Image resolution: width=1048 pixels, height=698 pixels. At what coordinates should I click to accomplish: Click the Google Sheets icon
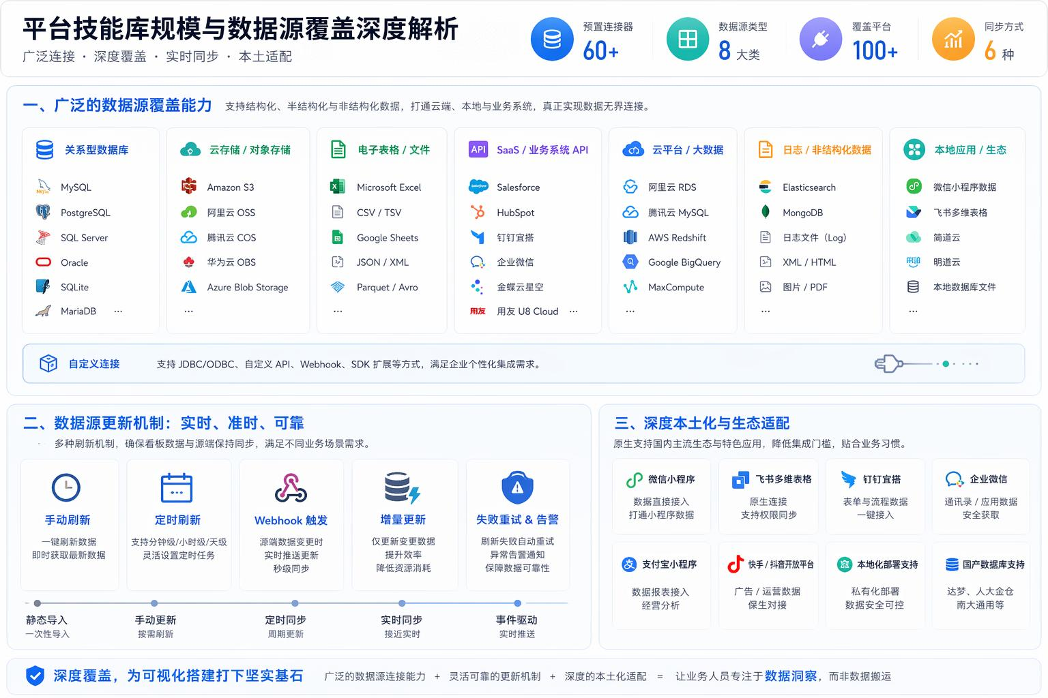(337, 237)
